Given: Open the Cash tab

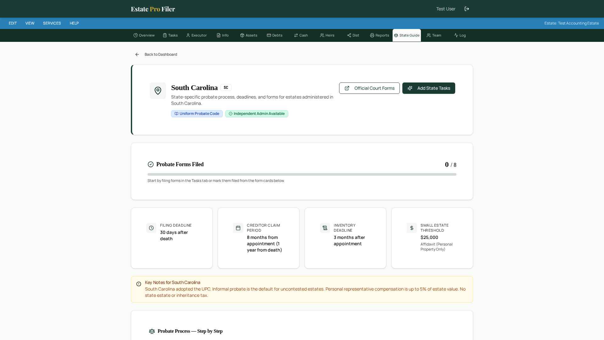Looking at the screenshot, I should click(301, 35).
